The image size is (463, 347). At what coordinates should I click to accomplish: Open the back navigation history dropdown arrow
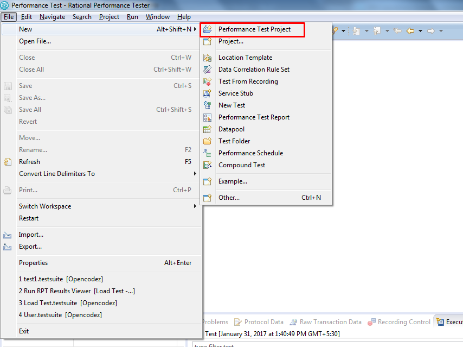(420, 31)
